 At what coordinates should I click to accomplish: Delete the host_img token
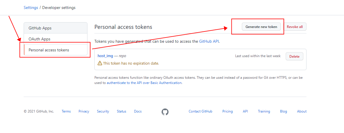click(294, 57)
